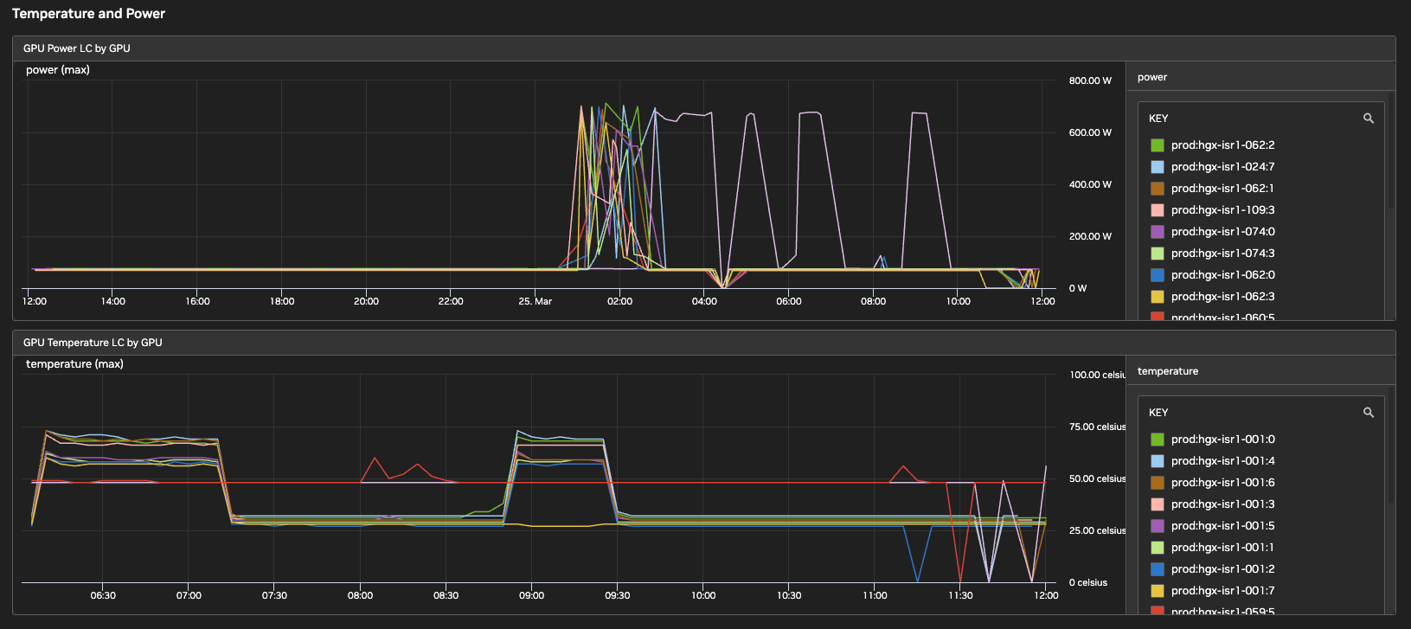The width and height of the screenshot is (1411, 629).
Task: Select the prod:hgx-isr1-074:0 legend label
Action: pos(1223,232)
